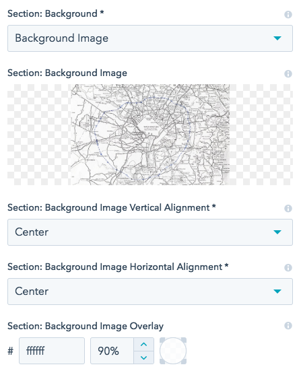Screen dimensions: 301x373
Task: Expand Horizontal Alignment dropdown arrow
Action: point(277,291)
